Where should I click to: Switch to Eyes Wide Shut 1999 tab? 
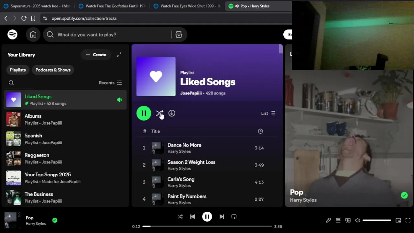(x=187, y=6)
